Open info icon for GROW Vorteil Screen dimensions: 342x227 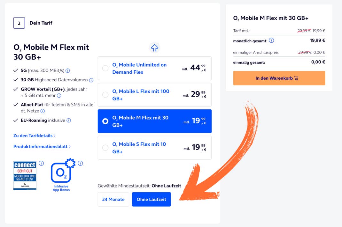tap(59, 96)
